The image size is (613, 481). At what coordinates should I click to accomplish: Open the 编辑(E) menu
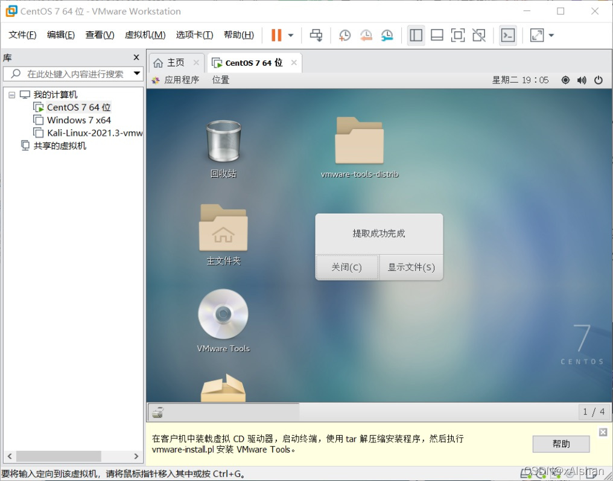pos(60,35)
